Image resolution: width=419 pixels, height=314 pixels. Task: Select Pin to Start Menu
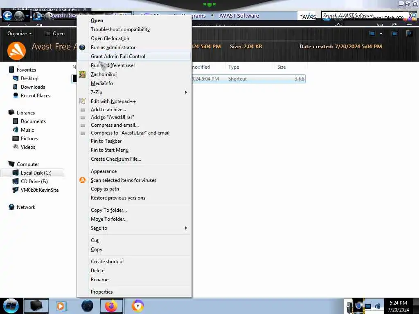coord(110,150)
